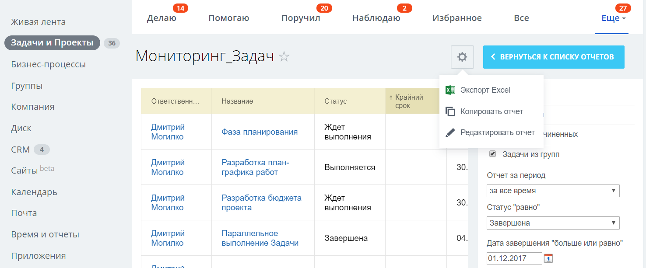Open the calendar date picker icon
This screenshot has width=646, height=268.
pyautogui.click(x=548, y=258)
